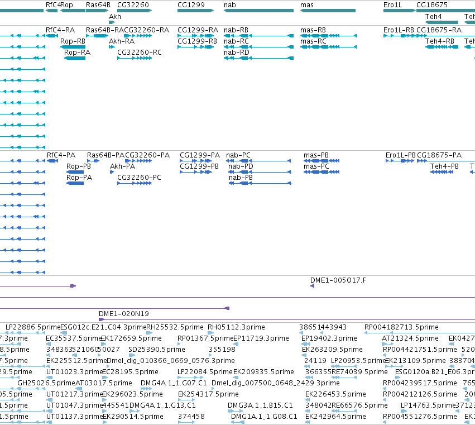Click the Ero1L gene label
Image resolution: width=475 pixels, height=425 pixels.
click(392, 5)
